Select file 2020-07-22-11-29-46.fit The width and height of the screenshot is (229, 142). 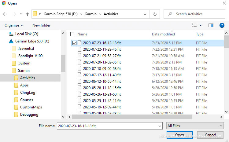[102, 49]
